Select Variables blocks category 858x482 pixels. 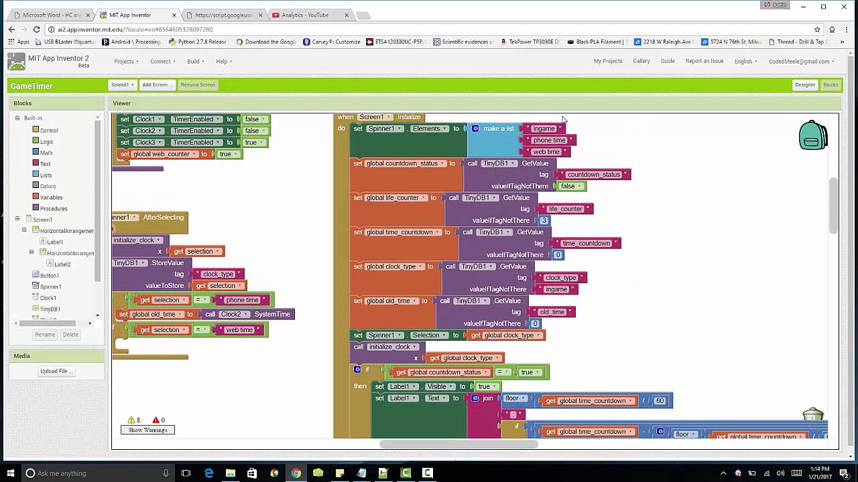click(x=51, y=197)
